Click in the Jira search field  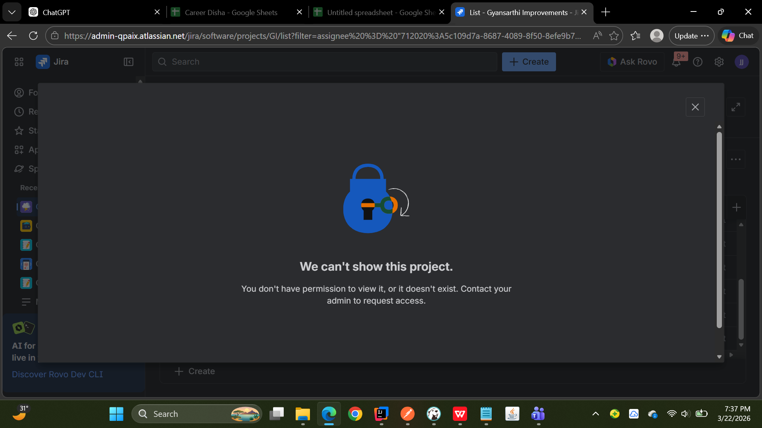[x=325, y=62]
